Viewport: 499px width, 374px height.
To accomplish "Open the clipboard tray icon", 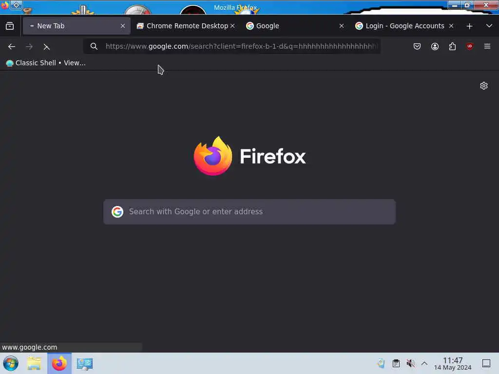I will (396, 363).
